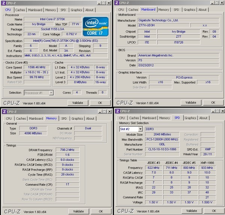Click the CPU-Z Z icon in the Mainboard window title bar
Image resolution: width=225 pixels, height=215 pixels.
pyautogui.click(x=117, y=3)
